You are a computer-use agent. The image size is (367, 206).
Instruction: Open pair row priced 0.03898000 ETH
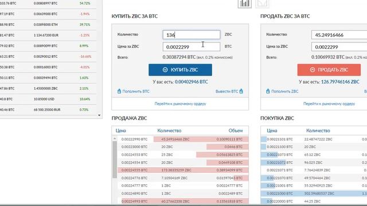point(48,25)
